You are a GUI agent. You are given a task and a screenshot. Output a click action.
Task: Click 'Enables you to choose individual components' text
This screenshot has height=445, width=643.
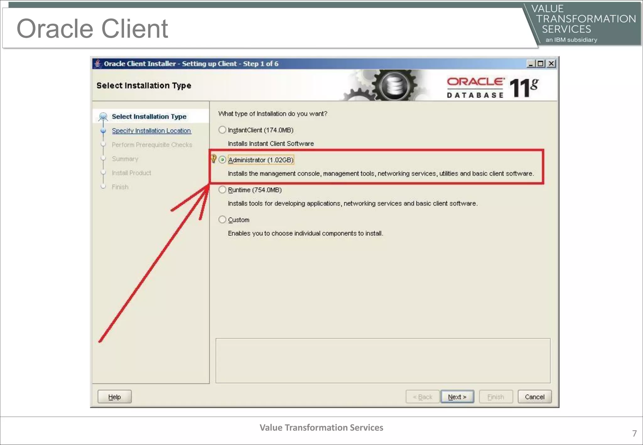(305, 233)
